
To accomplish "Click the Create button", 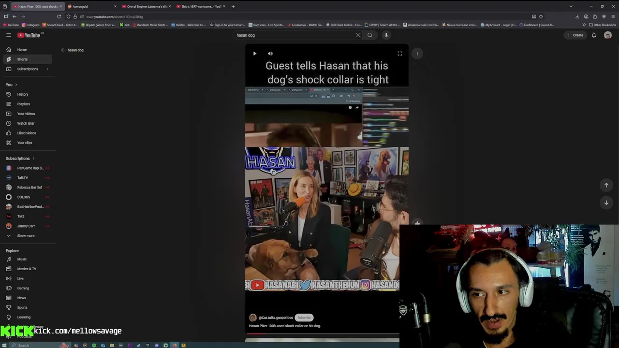I will pos(575,35).
